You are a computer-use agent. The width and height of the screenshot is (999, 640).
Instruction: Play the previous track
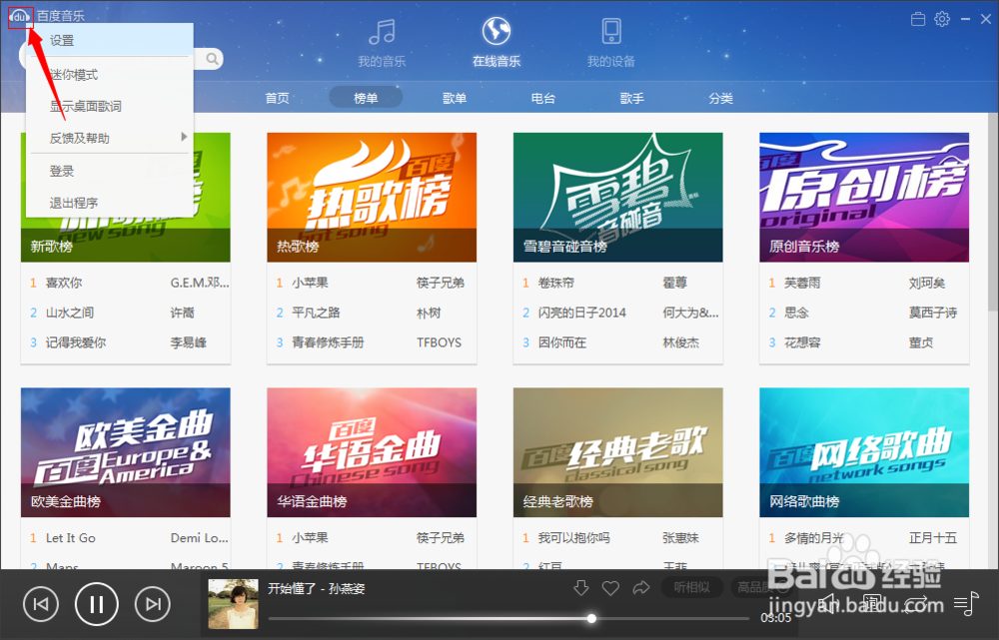point(41,604)
